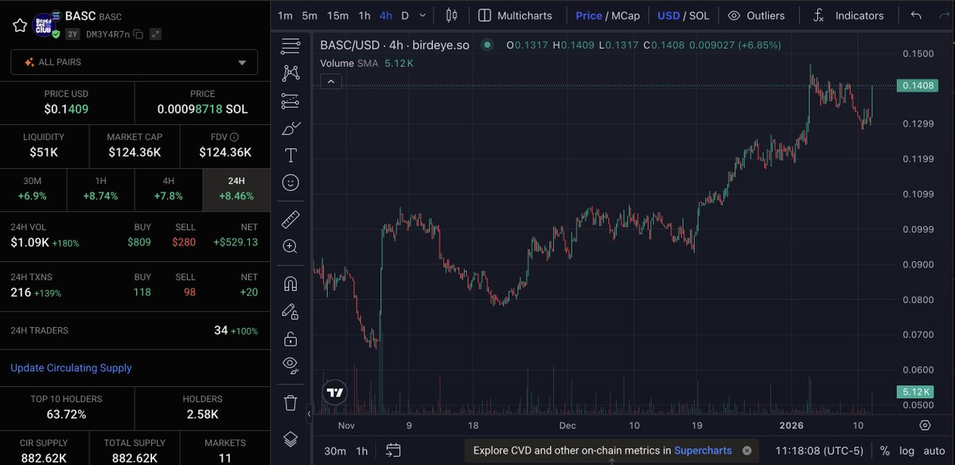This screenshot has height=465, width=955.
Task: Select the 1h timeframe in top toolbar
Action: click(364, 15)
